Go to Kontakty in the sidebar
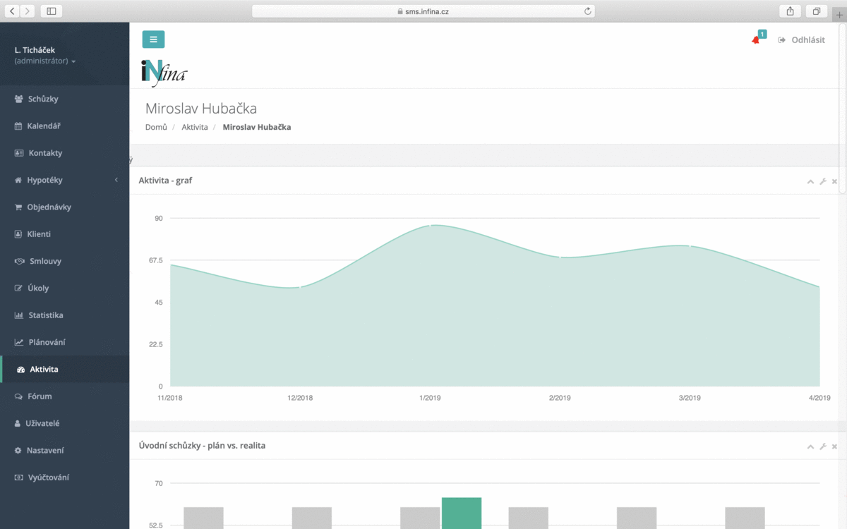This screenshot has height=529, width=847. (65, 153)
